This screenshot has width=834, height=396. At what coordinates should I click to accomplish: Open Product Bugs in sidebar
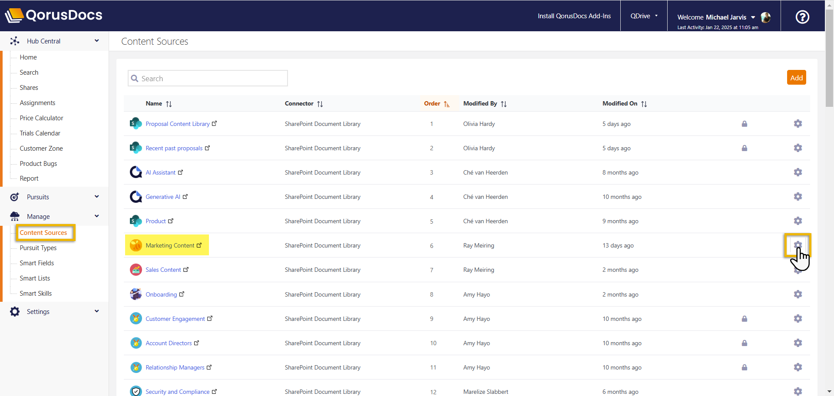(38, 163)
